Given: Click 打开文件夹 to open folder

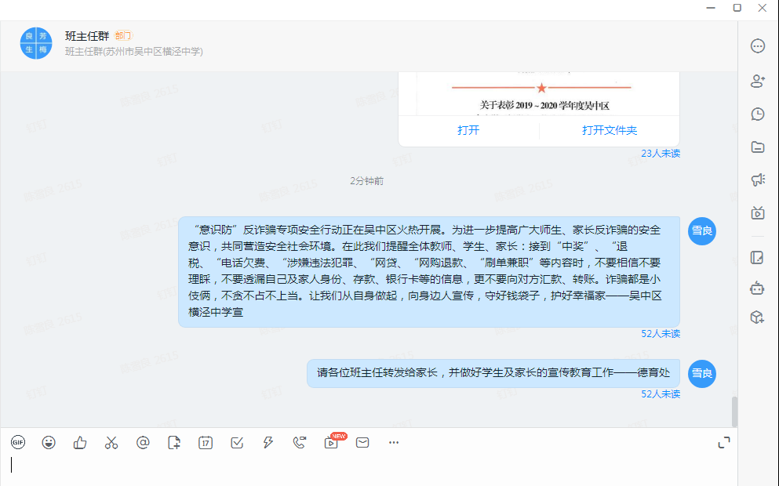Looking at the screenshot, I should tap(610, 130).
